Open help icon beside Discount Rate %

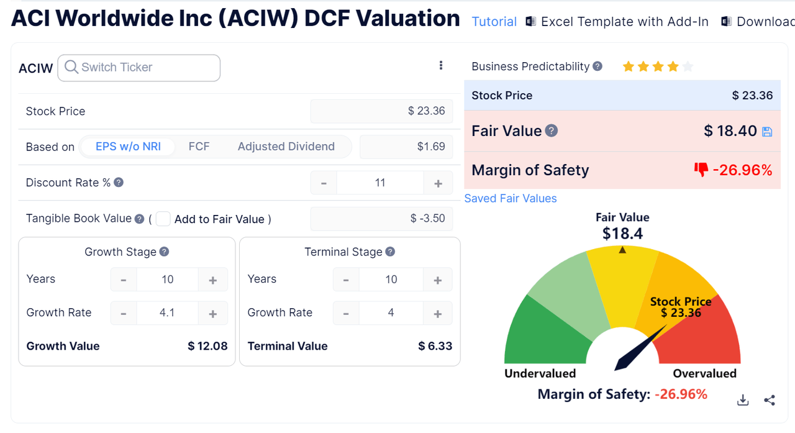119,183
